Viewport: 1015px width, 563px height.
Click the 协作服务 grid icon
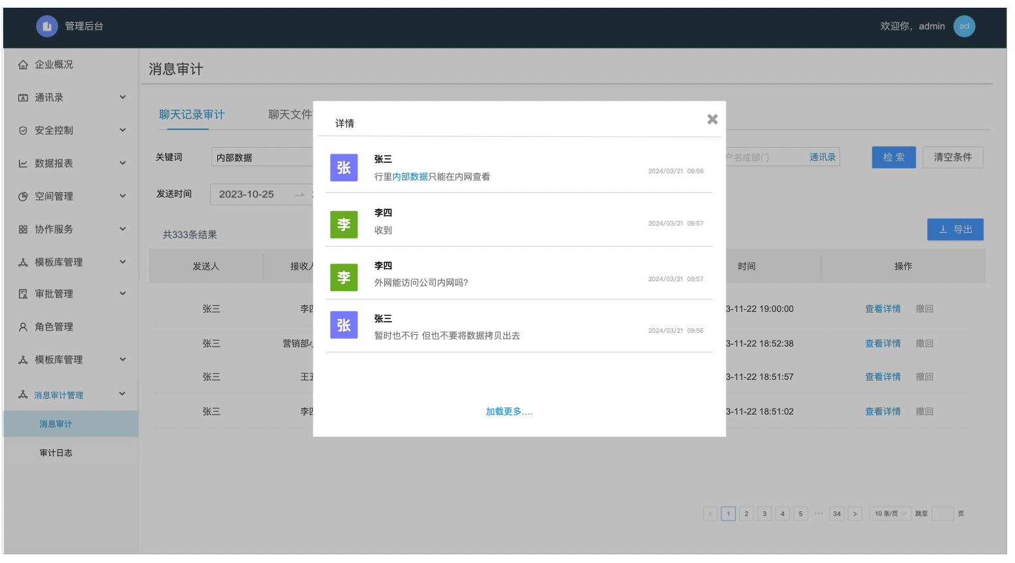coord(23,230)
